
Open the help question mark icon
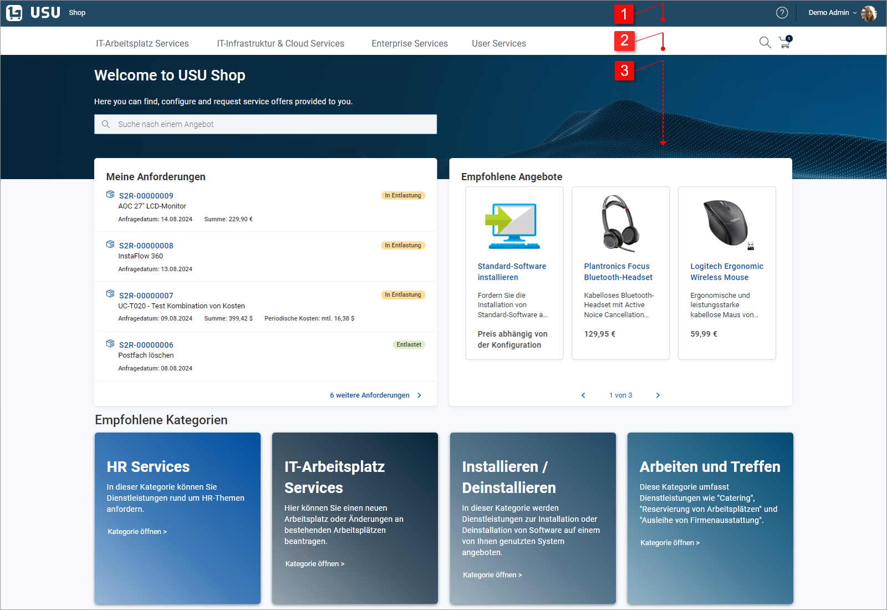(782, 13)
